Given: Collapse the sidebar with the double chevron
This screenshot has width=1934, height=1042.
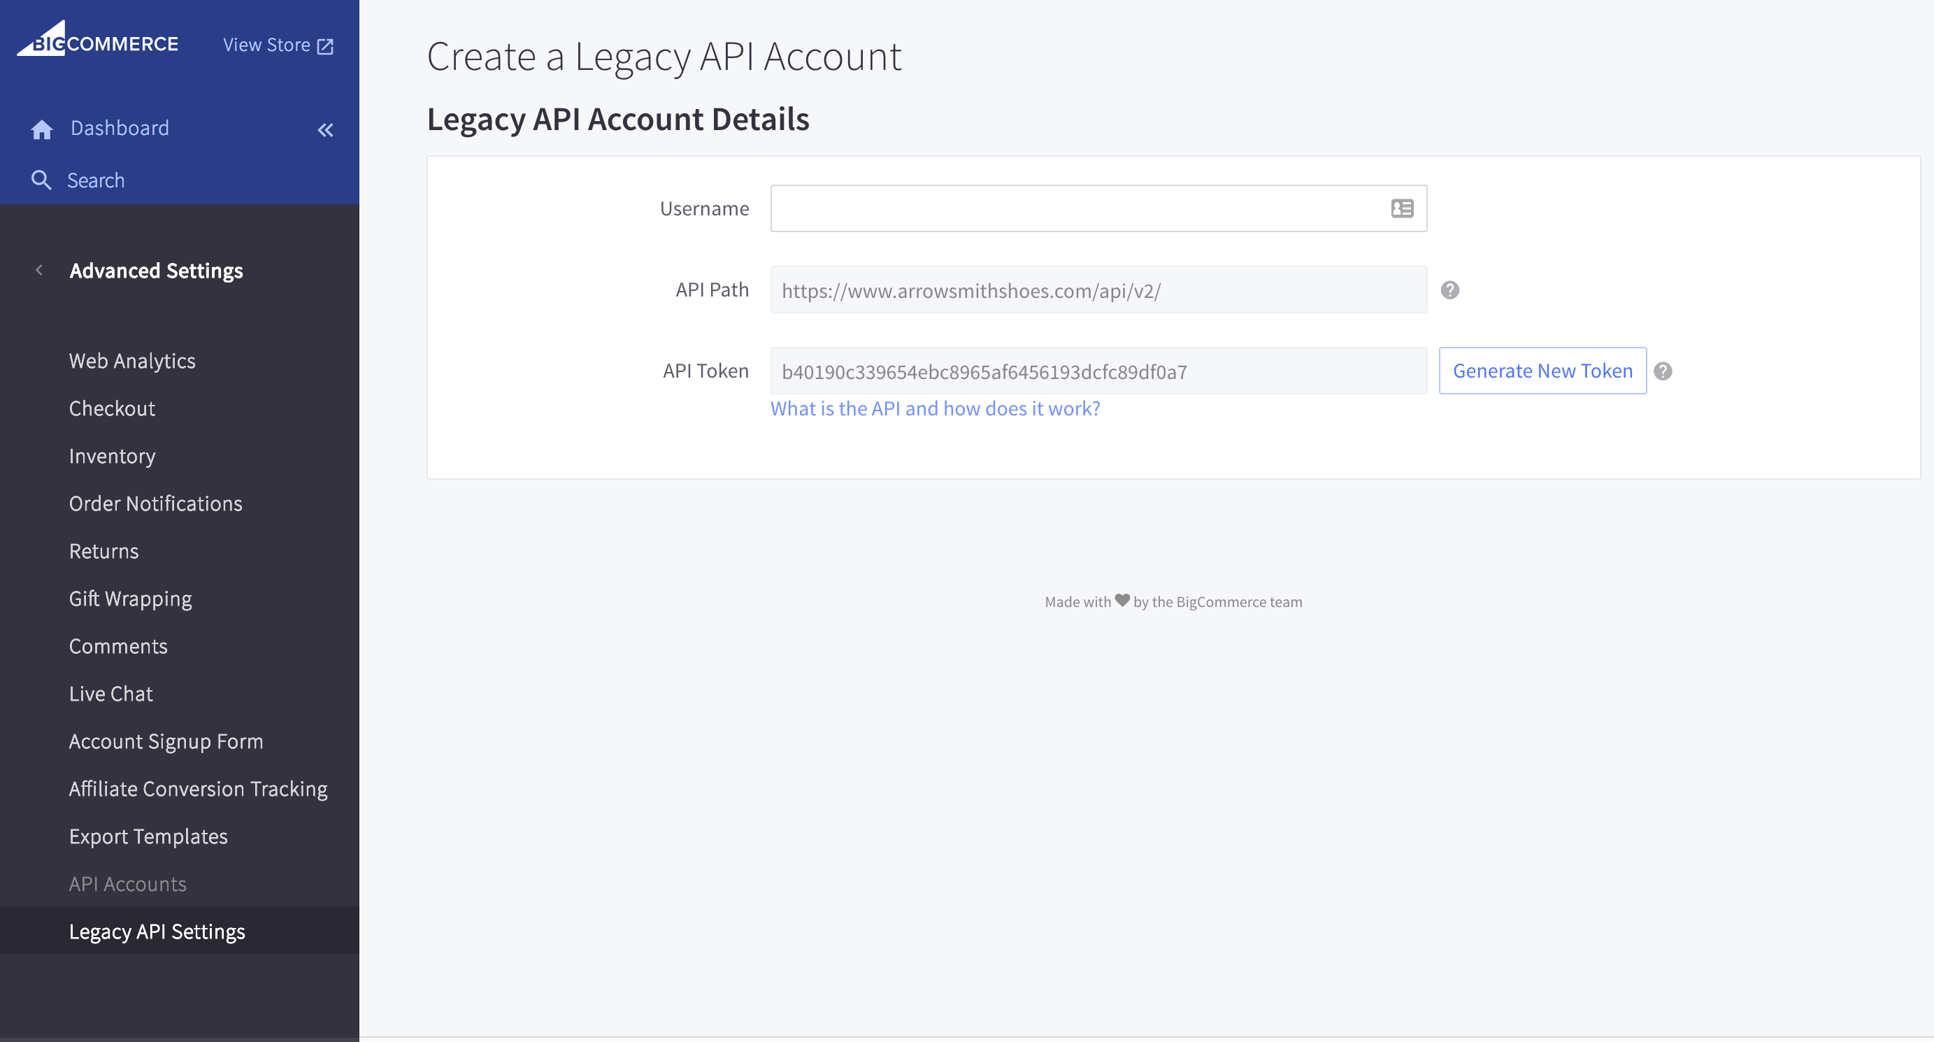Looking at the screenshot, I should 325,130.
